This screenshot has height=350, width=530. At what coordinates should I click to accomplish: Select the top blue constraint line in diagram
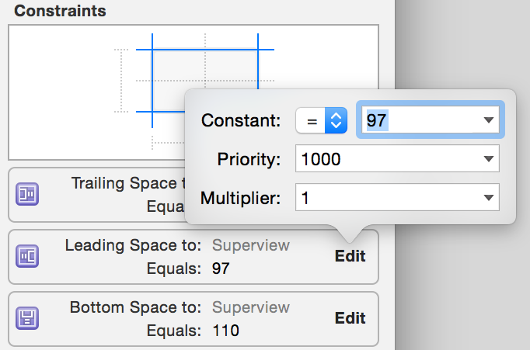(x=205, y=49)
